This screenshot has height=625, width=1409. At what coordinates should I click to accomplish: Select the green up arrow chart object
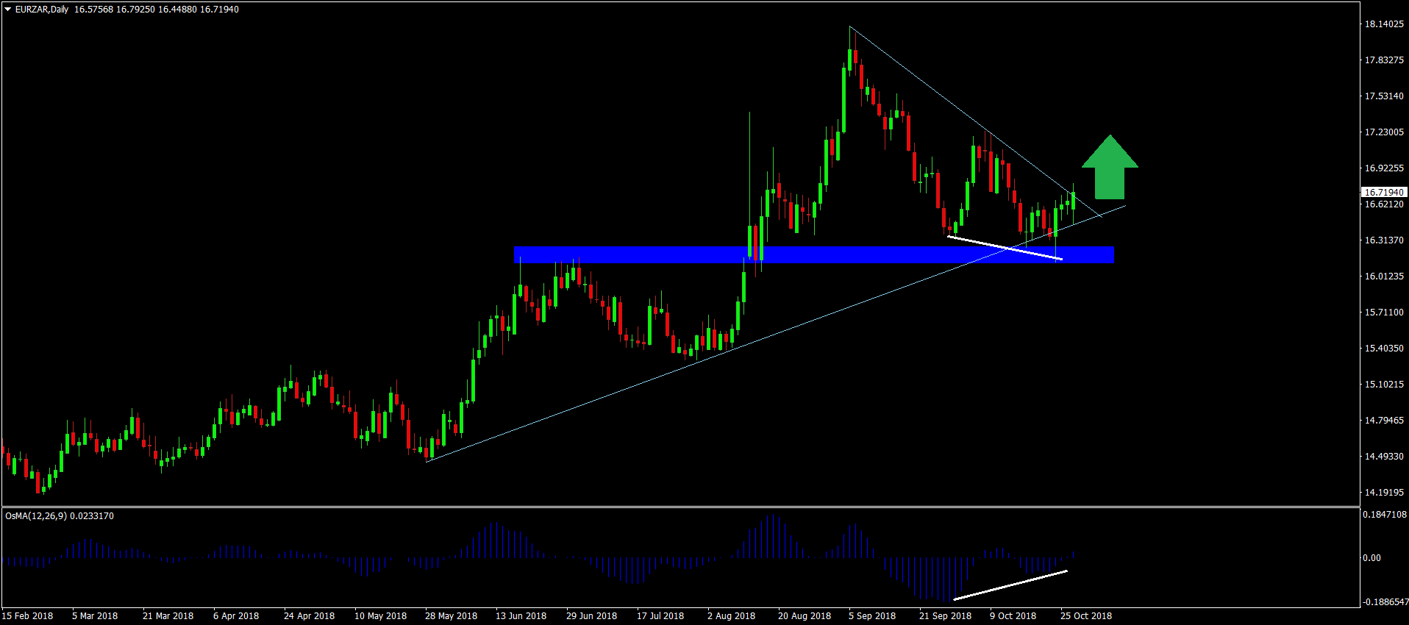coord(1110,167)
